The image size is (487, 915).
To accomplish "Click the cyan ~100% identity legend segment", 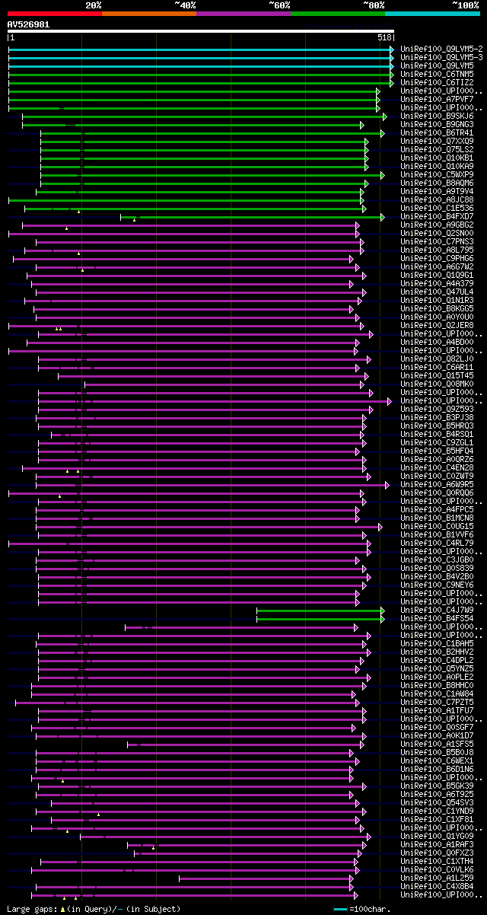I will pyautogui.click(x=432, y=14).
